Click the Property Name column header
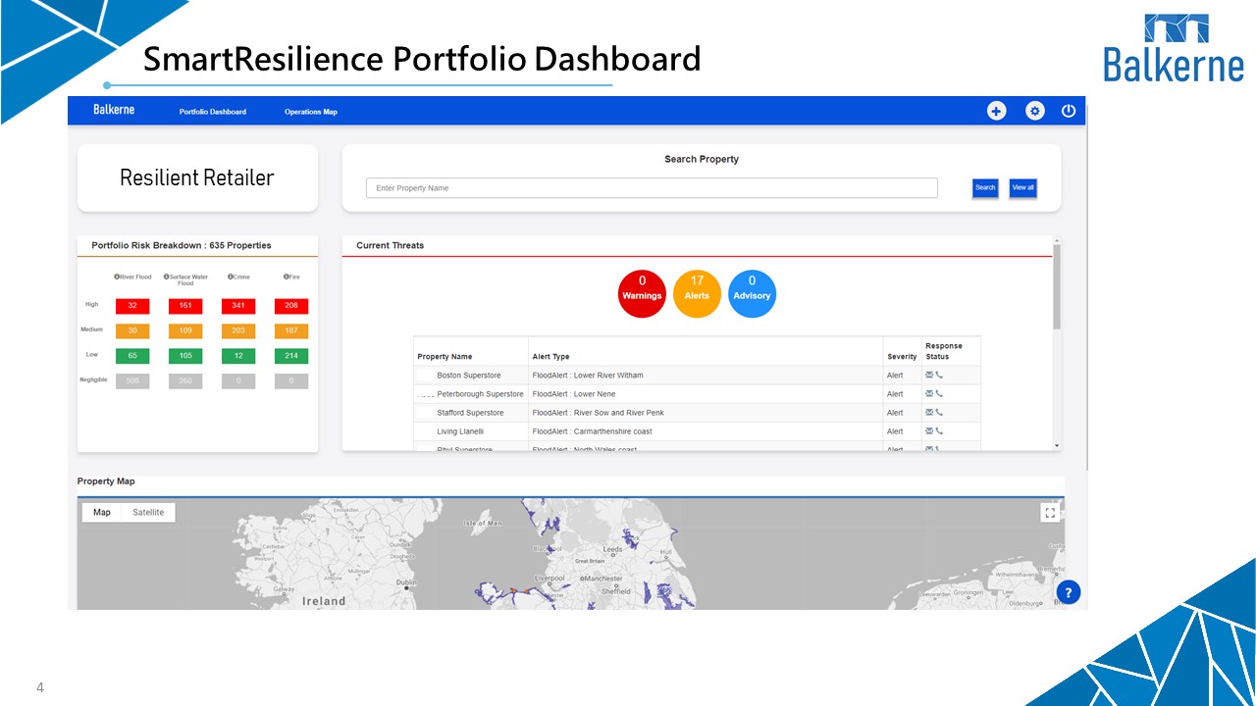1256x706 pixels. click(445, 357)
